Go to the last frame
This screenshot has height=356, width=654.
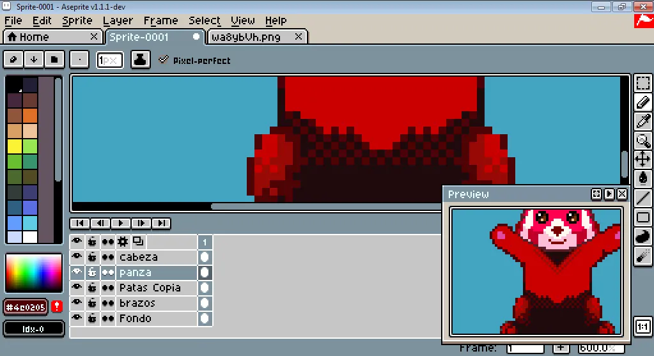(x=161, y=224)
